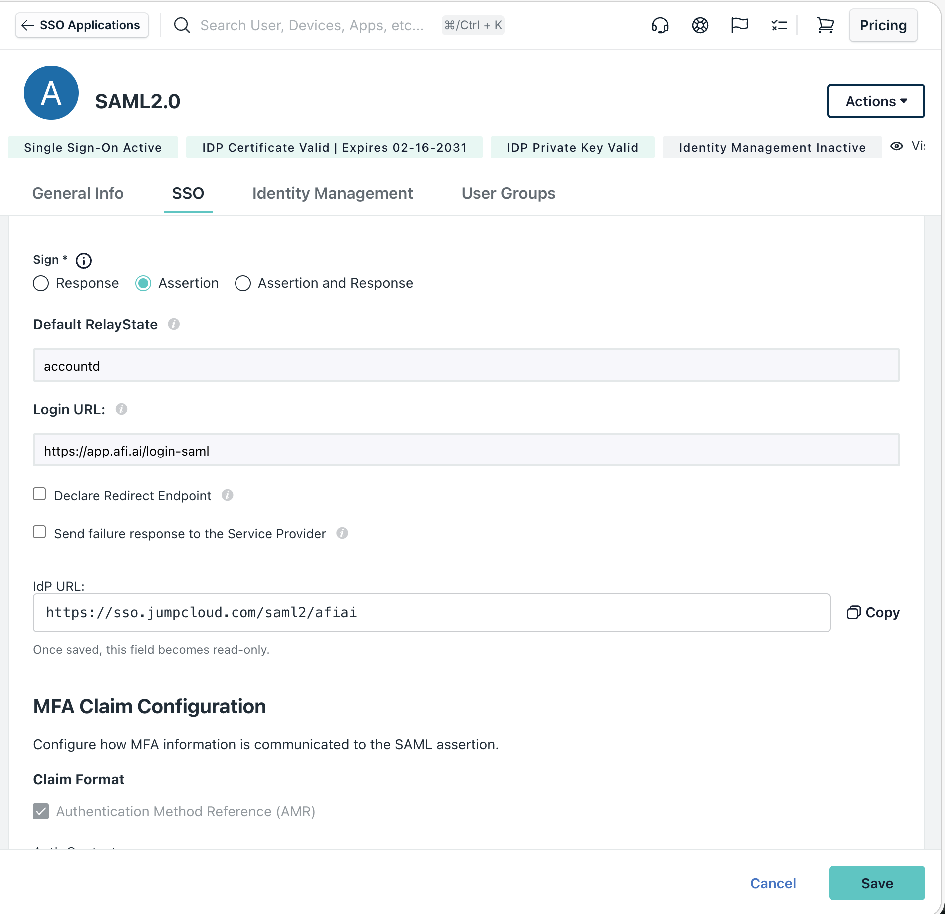Go to the User Groups tab
The image size is (945, 914).
click(x=508, y=193)
